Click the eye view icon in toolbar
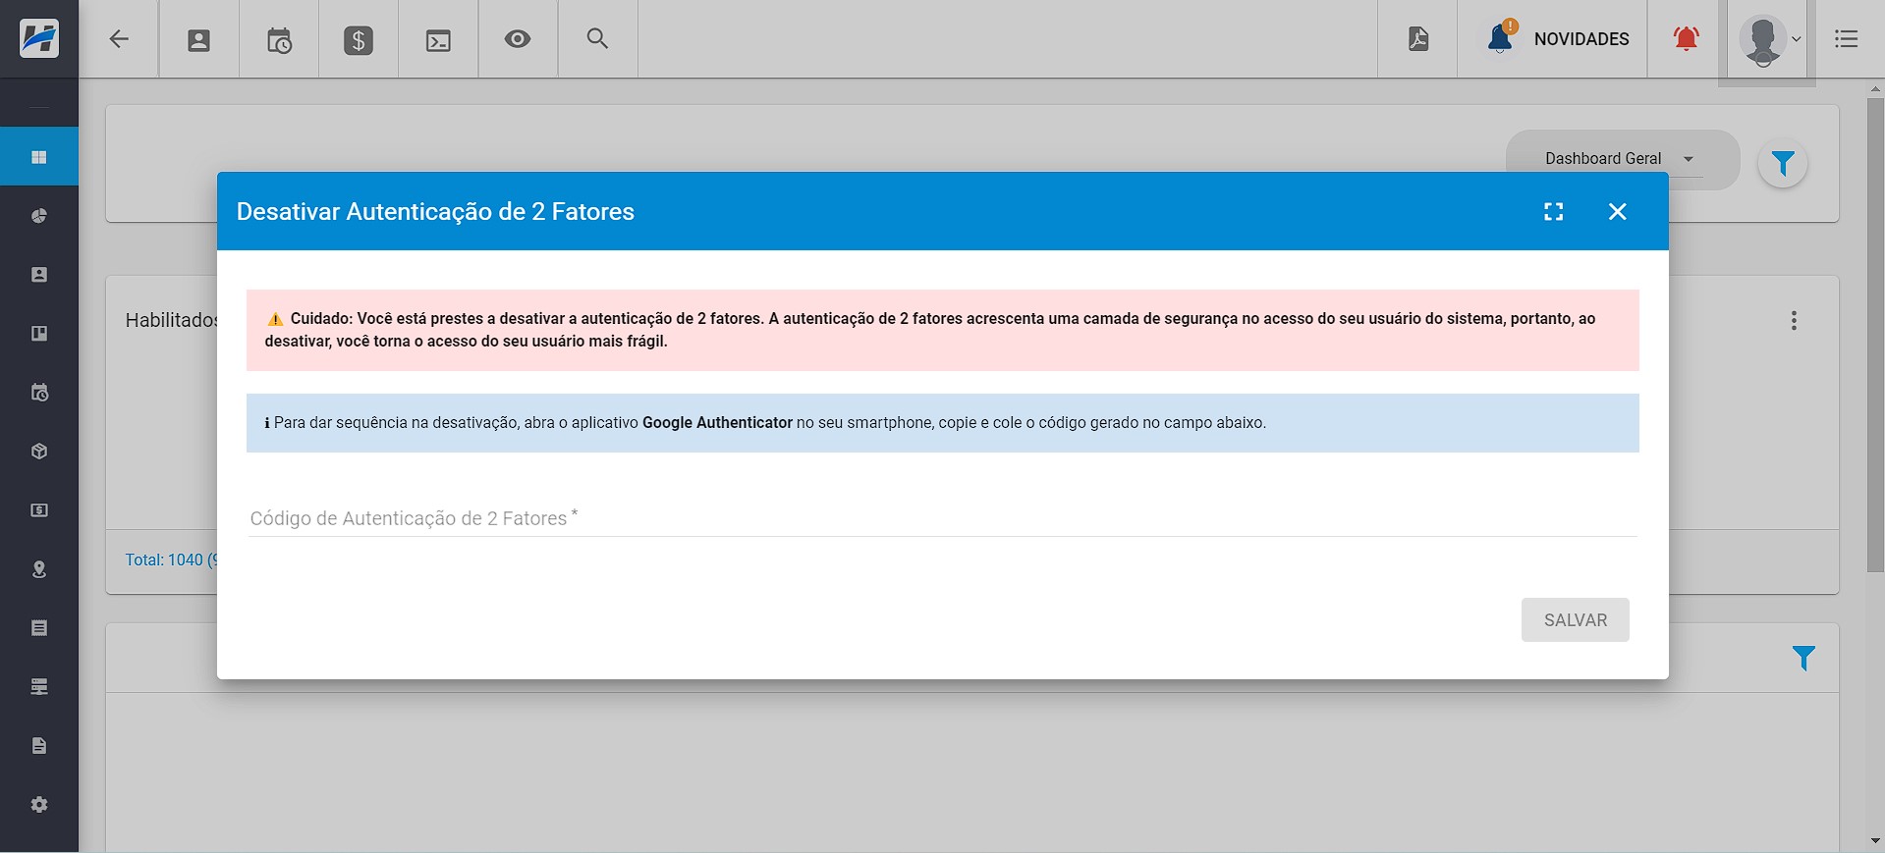Screen dimensions: 1885x853 pyautogui.click(x=518, y=39)
